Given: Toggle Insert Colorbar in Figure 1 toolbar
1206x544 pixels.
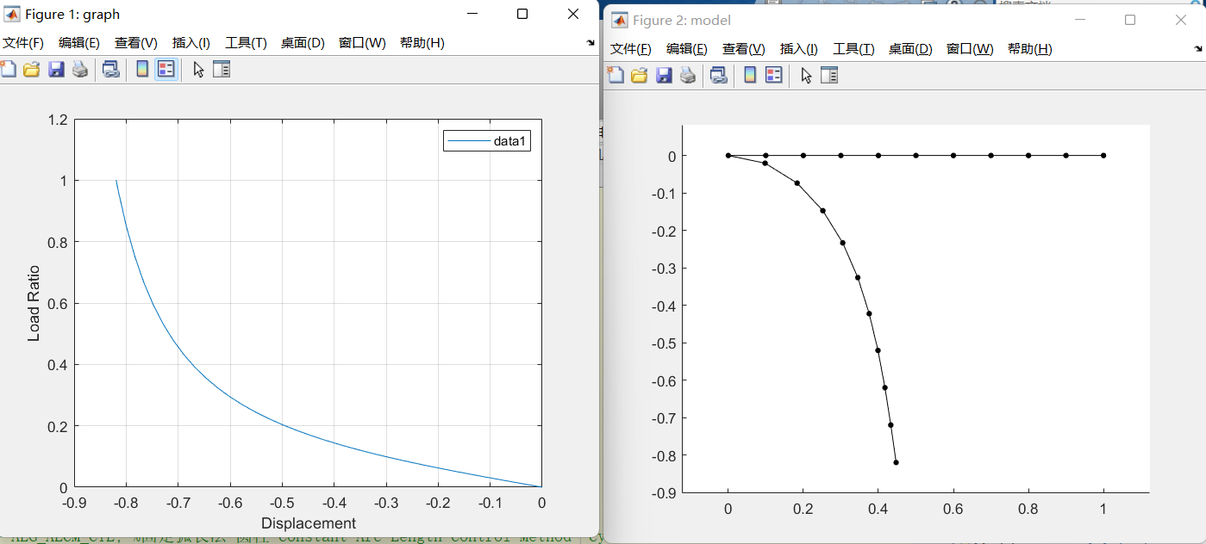Looking at the screenshot, I should tap(142, 70).
